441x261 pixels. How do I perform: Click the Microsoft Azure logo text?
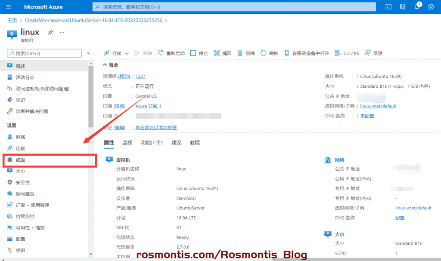point(43,7)
